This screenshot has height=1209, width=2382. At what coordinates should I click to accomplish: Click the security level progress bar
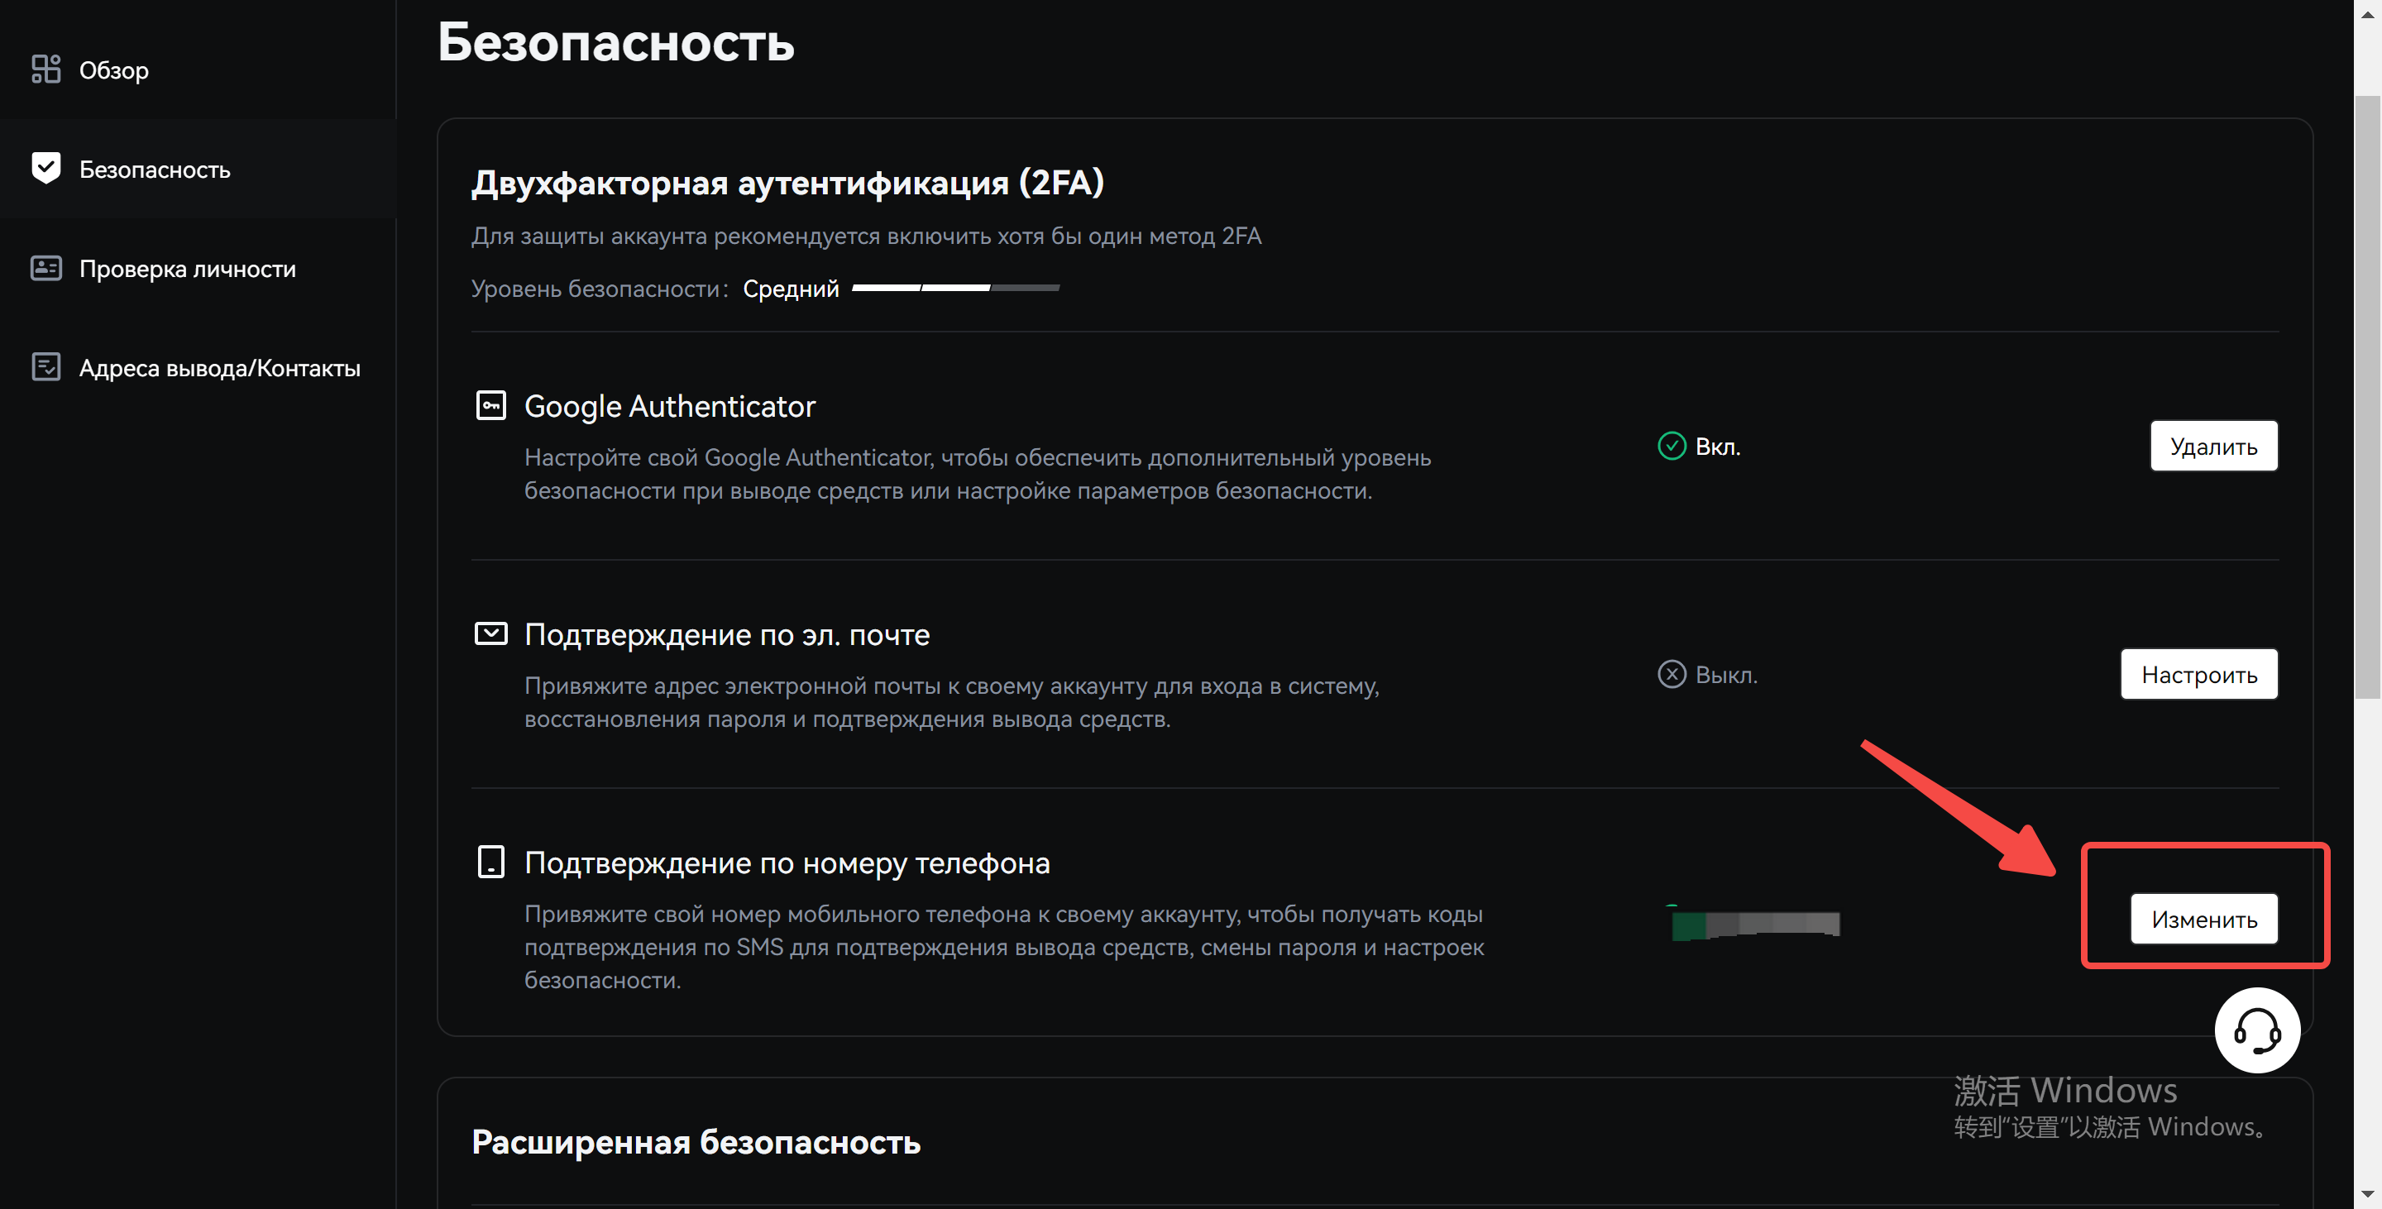point(955,289)
